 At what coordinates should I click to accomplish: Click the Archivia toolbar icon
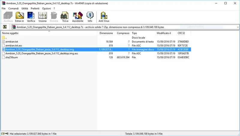(8, 17)
